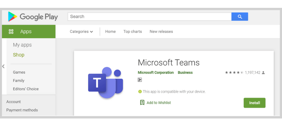Click the blue search magnifier button

[240, 17]
